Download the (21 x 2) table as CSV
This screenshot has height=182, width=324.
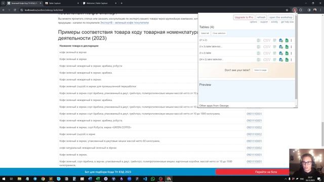[x=267, y=40]
